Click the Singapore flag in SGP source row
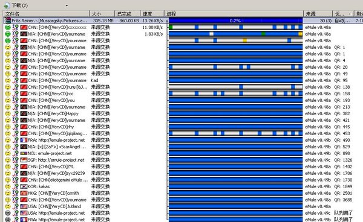 coord(24,160)
